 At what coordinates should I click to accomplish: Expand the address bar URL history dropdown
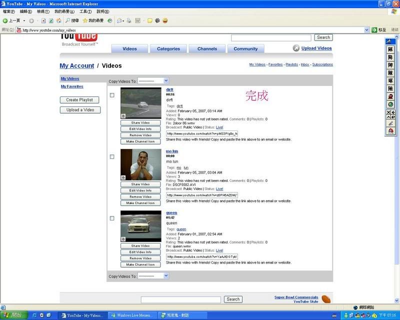[x=366, y=30]
